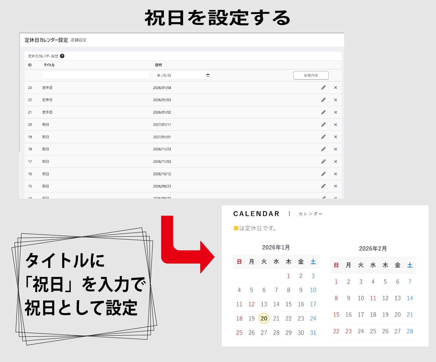Screen dimensions: 436x362
Task: Select January 31 in the calendar
Action: pos(313,333)
